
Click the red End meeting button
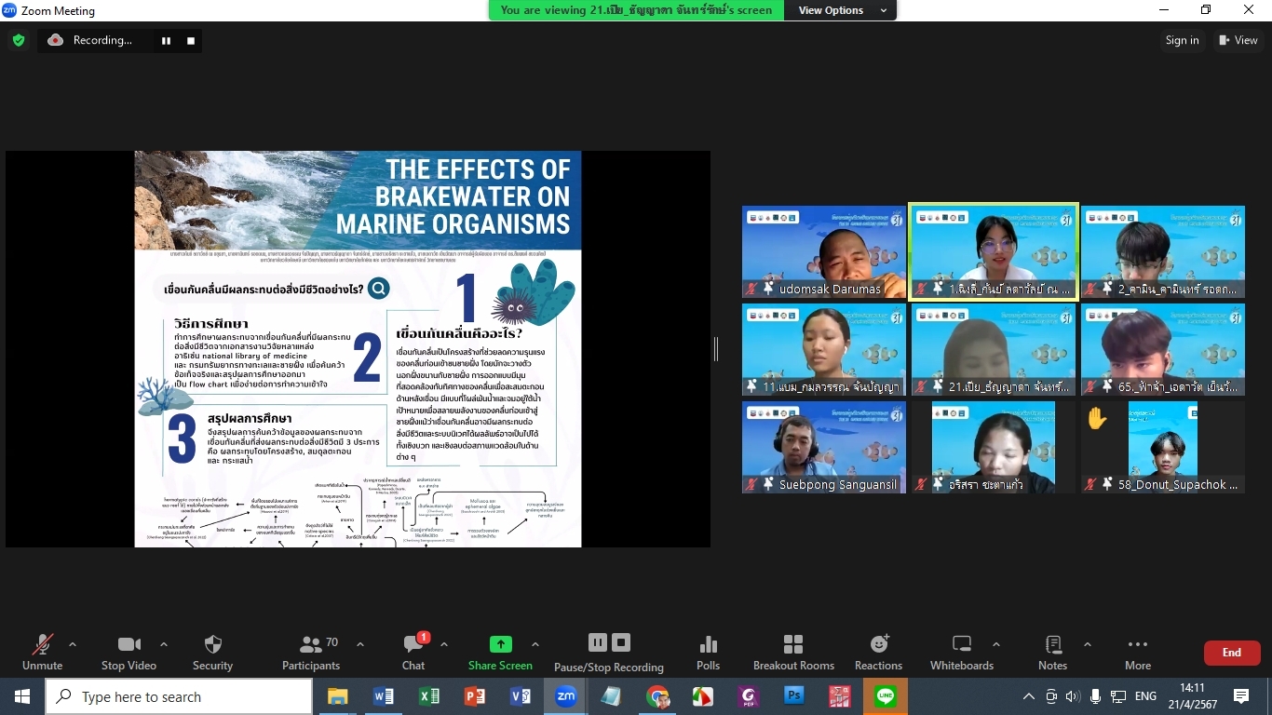click(x=1231, y=653)
